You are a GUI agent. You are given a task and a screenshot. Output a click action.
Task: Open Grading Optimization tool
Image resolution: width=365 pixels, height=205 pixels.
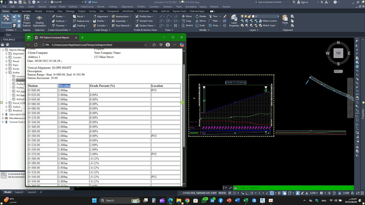click(39, 21)
